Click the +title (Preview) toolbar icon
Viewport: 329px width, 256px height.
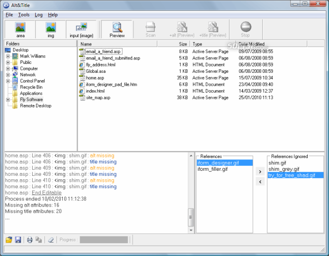click(x=213, y=27)
